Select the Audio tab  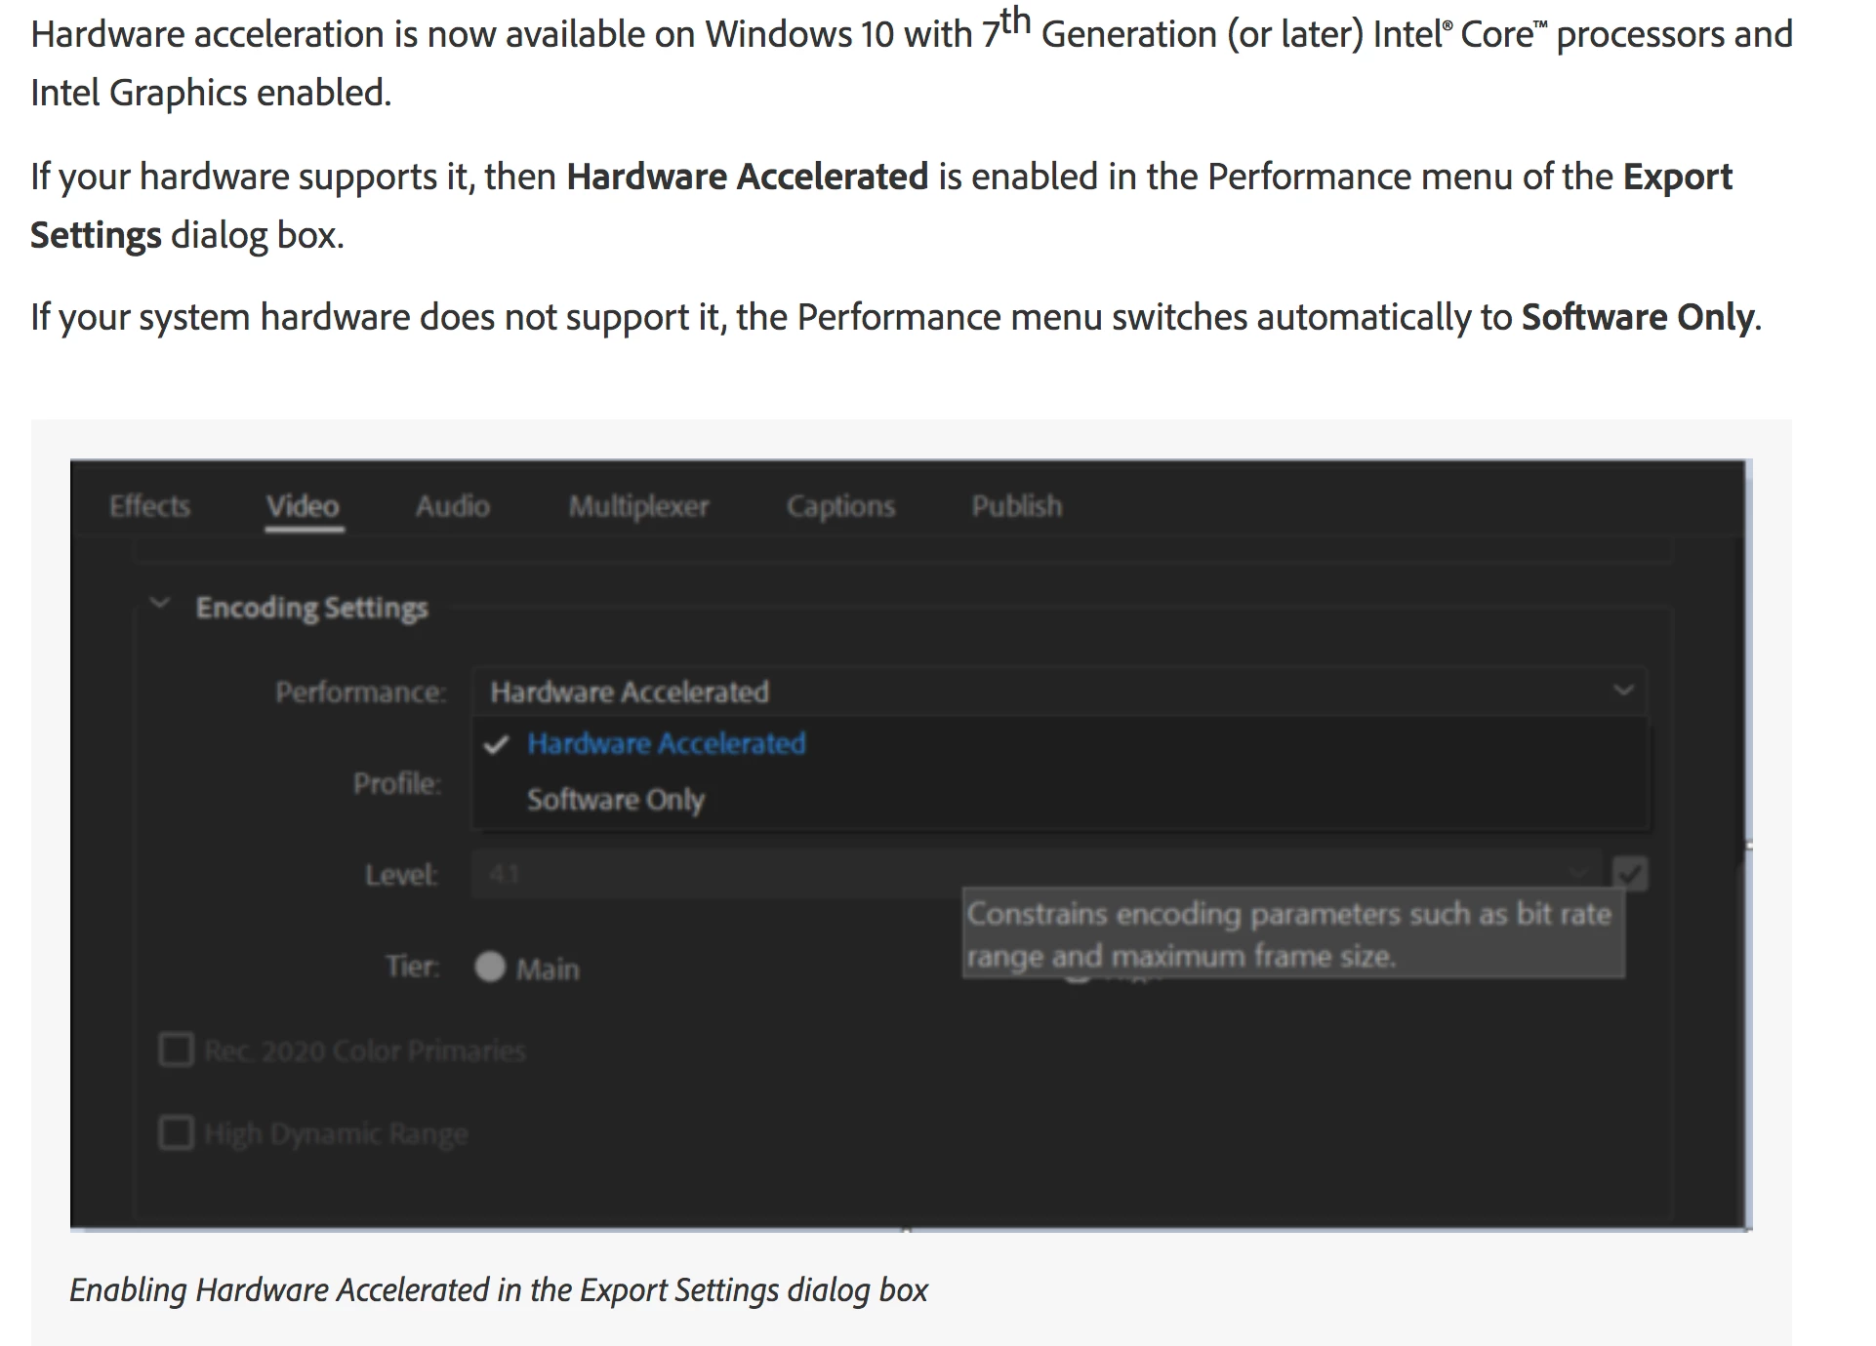tap(452, 506)
